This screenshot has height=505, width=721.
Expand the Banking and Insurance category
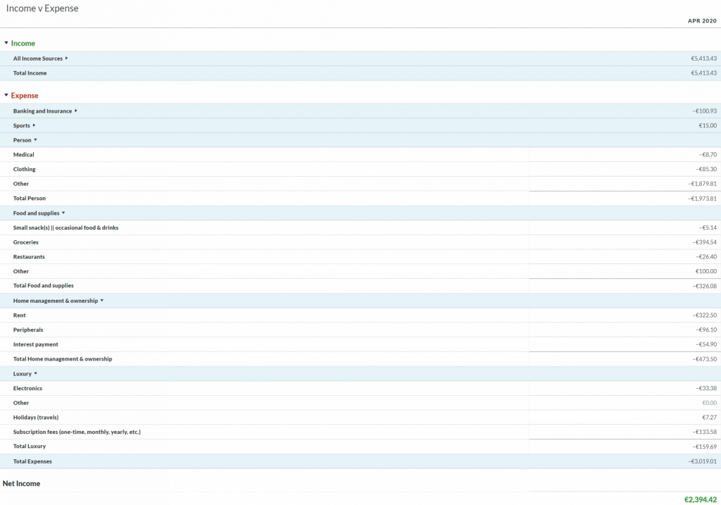pyautogui.click(x=76, y=111)
